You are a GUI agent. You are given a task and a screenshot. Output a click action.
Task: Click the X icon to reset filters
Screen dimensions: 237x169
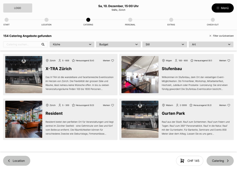(x=210, y=36)
